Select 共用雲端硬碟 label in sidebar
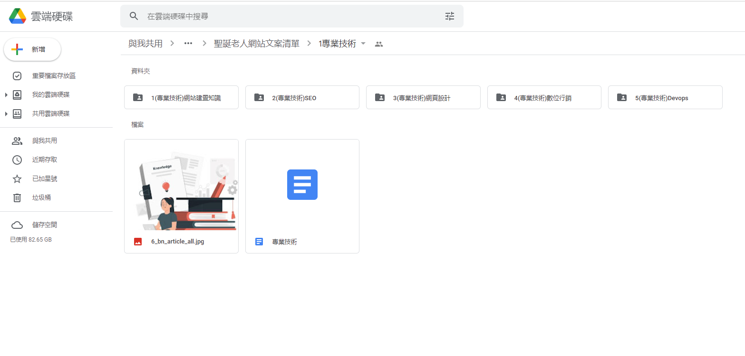 [x=51, y=114]
